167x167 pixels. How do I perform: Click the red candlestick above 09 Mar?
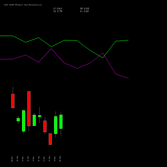coord(13,101)
